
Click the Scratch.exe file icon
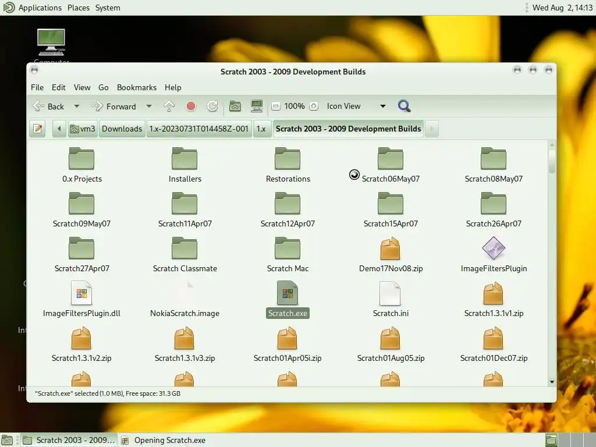(x=288, y=293)
